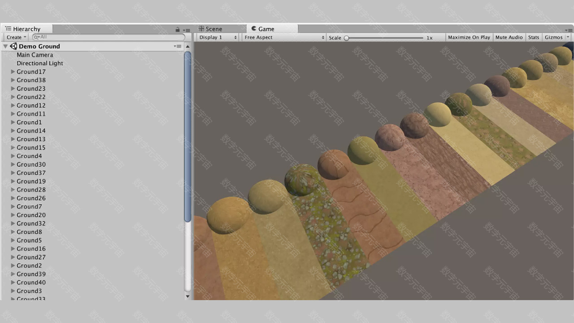Click the 1x scale value label
Screen dimensions: 574x323
430,38
